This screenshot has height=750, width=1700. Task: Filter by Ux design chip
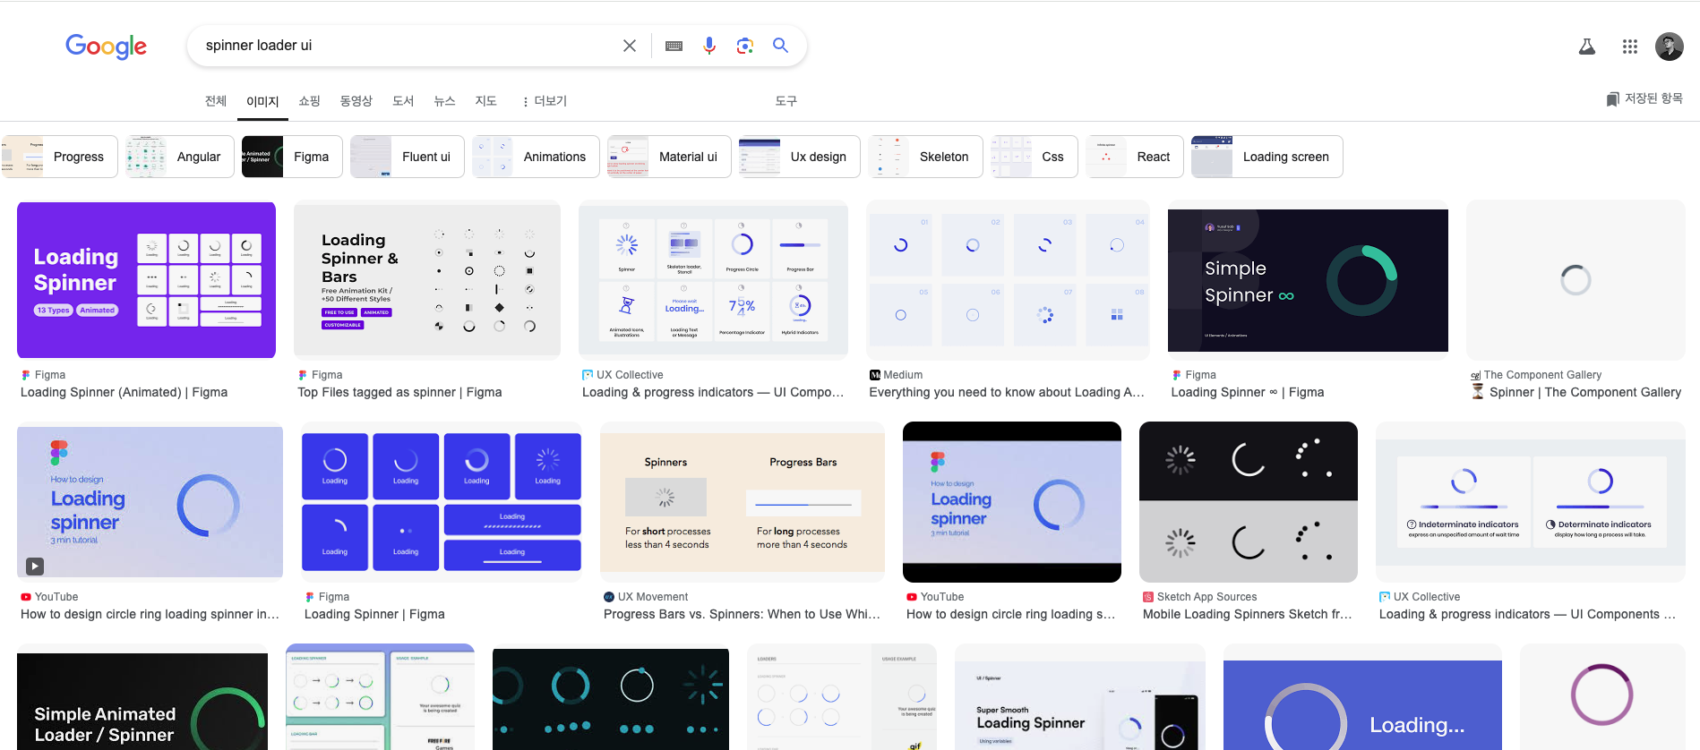[x=800, y=157]
